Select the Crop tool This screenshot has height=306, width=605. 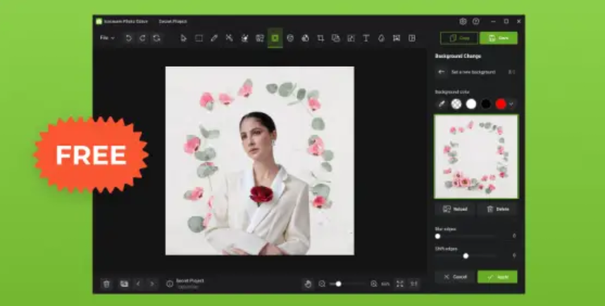pos(320,38)
